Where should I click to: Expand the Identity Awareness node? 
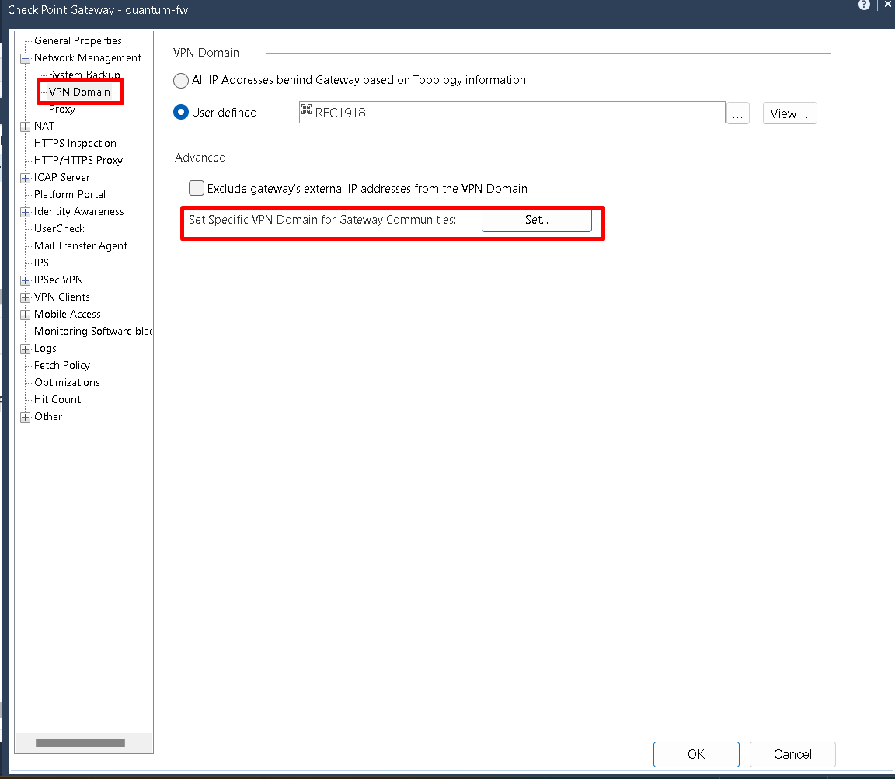25,212
